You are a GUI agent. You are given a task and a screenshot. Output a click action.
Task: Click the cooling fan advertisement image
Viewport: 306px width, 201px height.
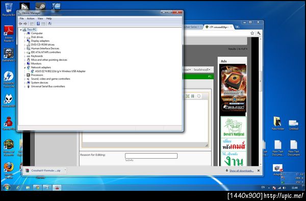point(234,90)
